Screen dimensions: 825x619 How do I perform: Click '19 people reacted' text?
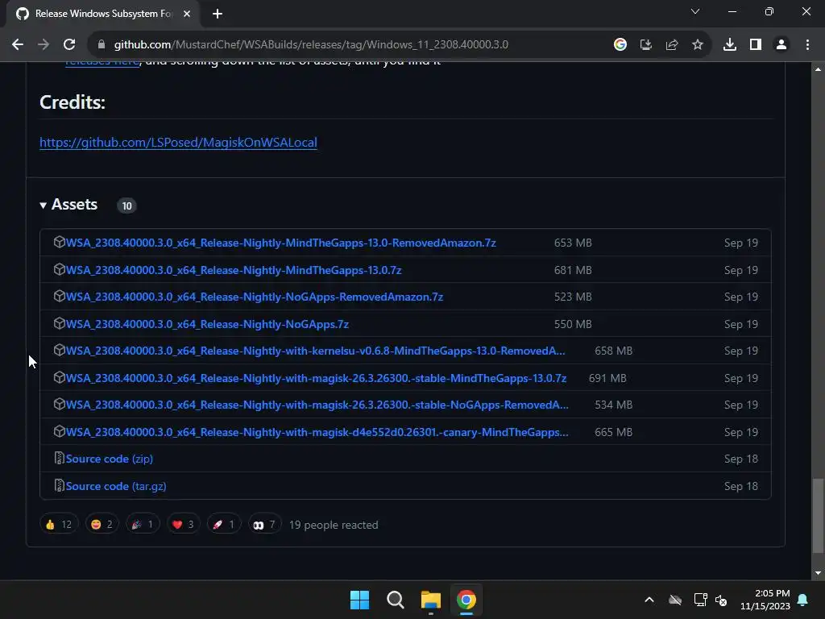click(x=334, y=525)
